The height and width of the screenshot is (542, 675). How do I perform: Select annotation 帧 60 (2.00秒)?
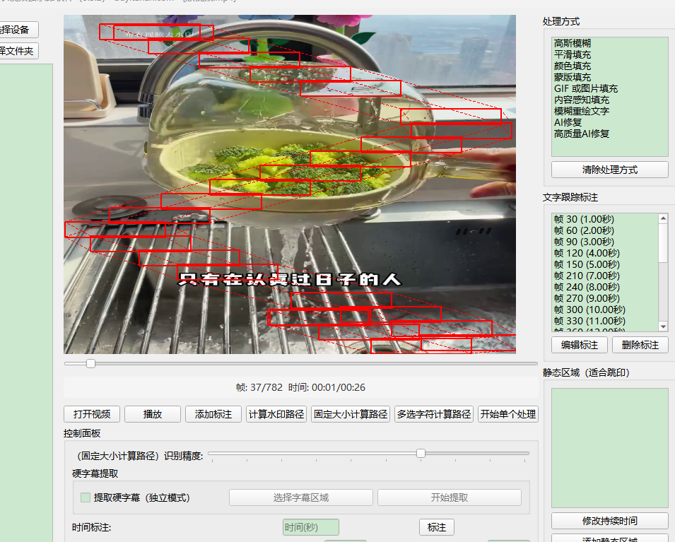(x=584, y=230)
